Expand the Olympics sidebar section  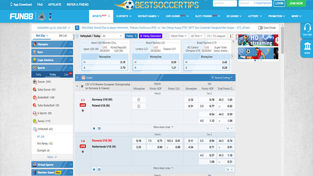52,44
